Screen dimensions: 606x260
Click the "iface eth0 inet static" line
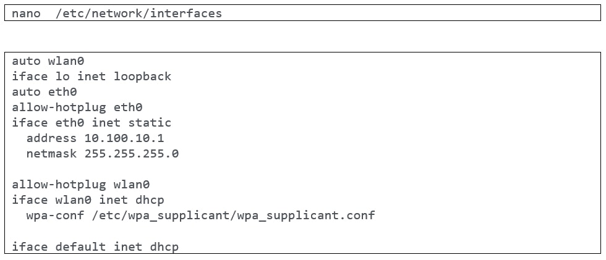coord(92,123)
